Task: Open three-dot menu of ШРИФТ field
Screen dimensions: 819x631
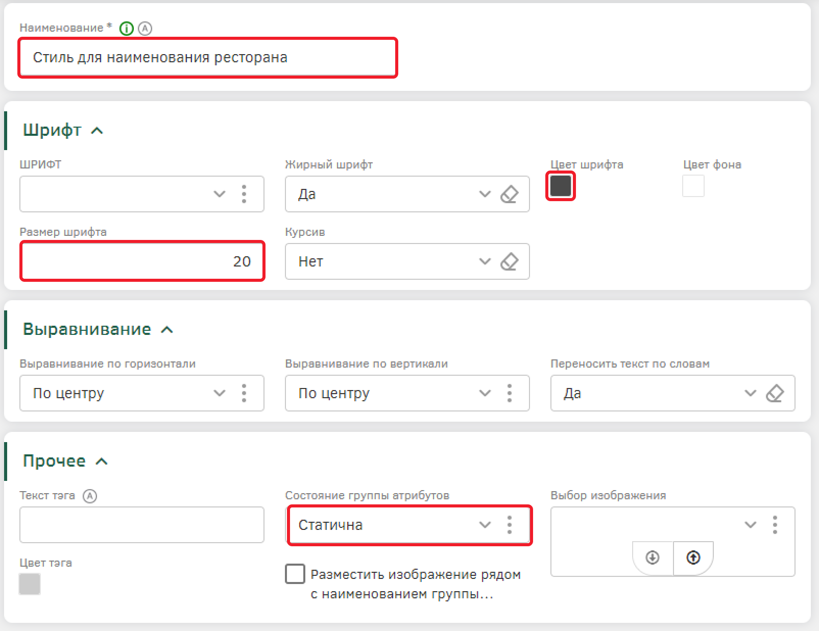Action: 244,194
